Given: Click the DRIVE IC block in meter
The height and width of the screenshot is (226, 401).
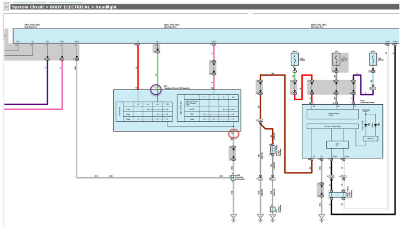Looking at the screenshot, I should (x=371, y=137).
